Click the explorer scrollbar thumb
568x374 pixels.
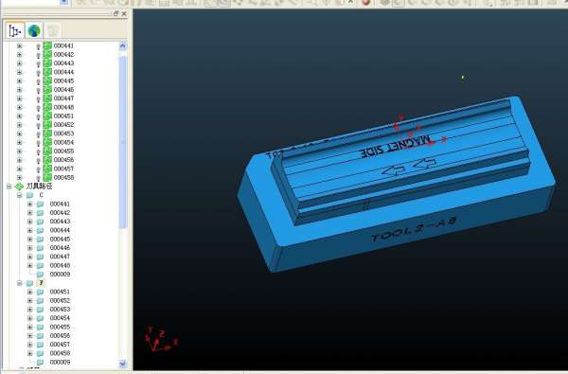[x=122, y=141]
